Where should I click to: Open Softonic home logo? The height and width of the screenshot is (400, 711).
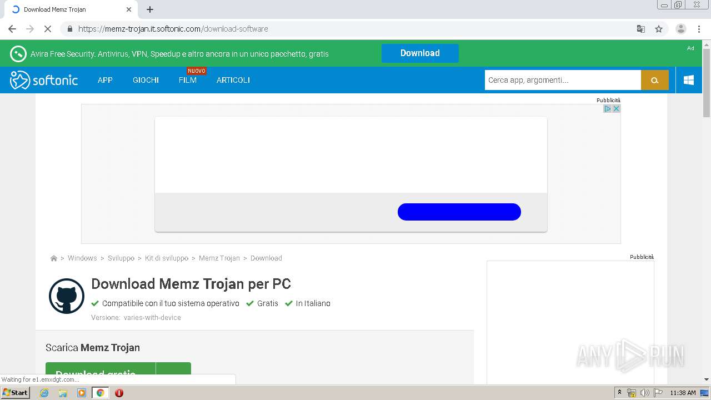44,80
